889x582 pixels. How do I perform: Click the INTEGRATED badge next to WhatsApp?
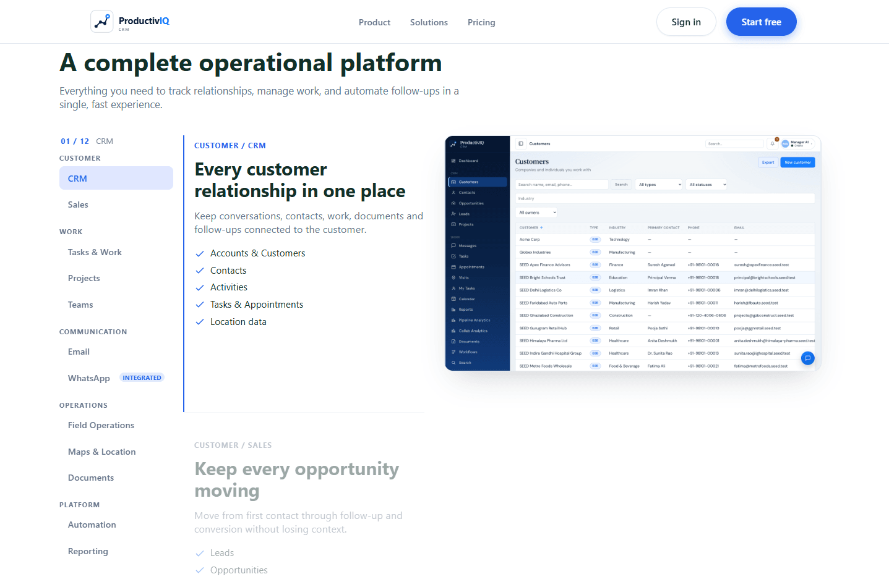click(142, 378)
